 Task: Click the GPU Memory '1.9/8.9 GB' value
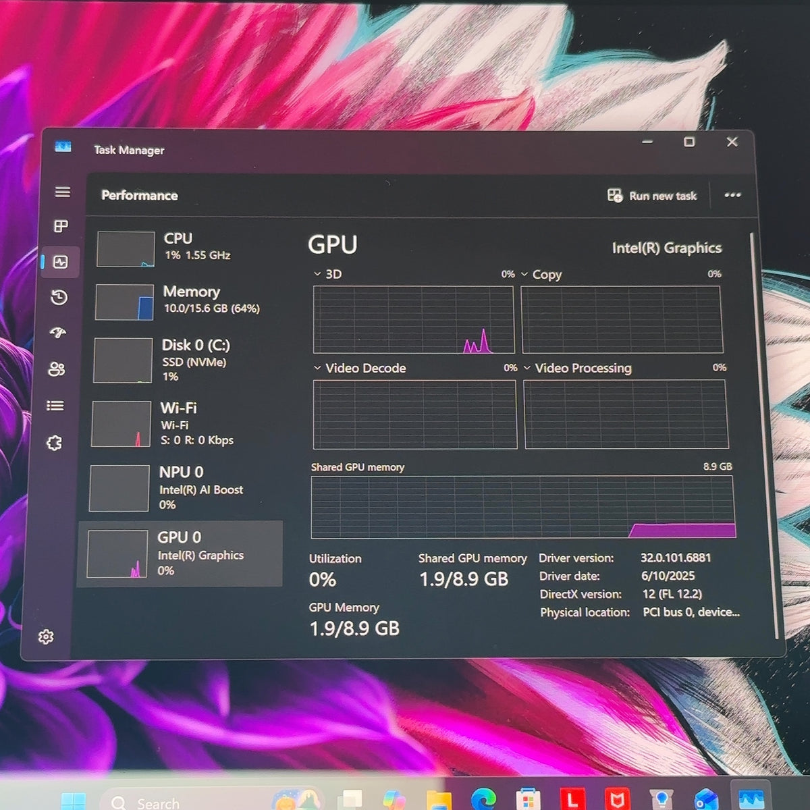(x=354, y=628)
